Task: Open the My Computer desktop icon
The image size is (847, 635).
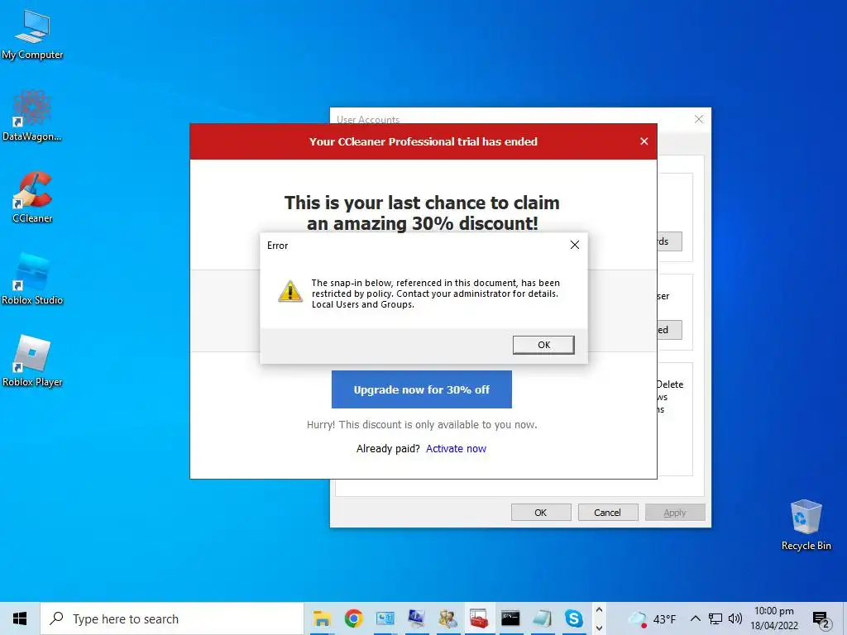Action: tap(32, 34)
